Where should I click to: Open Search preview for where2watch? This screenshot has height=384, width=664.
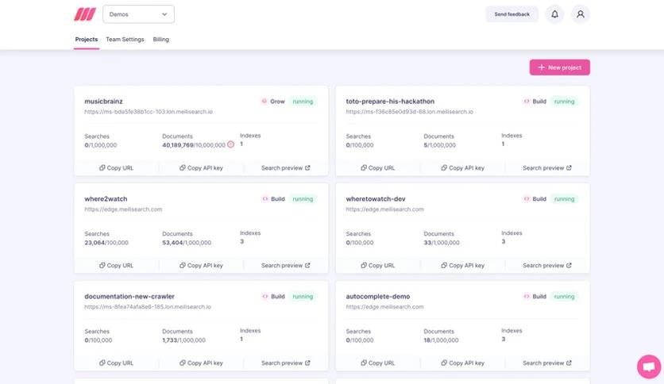(x=285, y=266)
